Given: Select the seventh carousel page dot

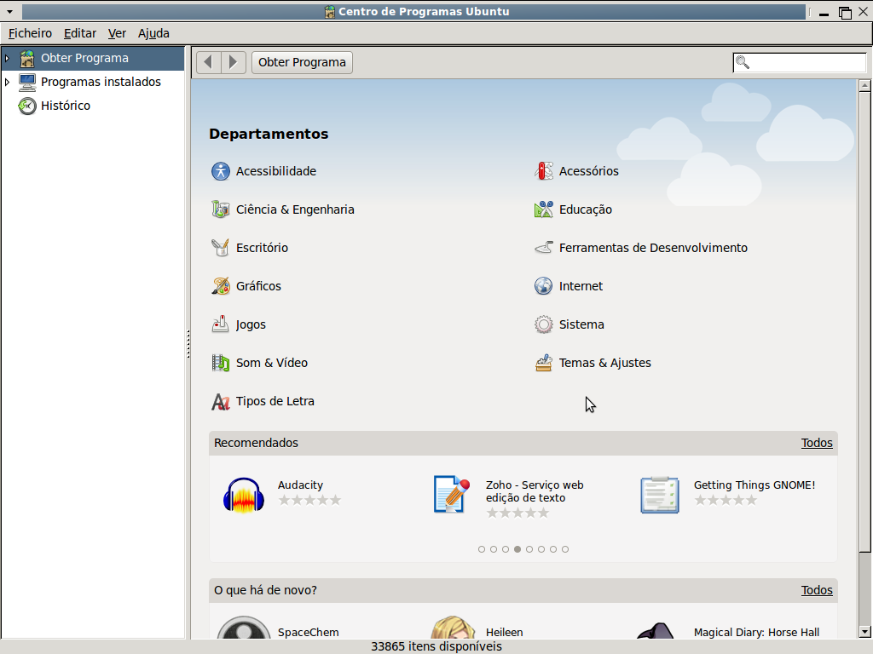Looking at the screenshot, I should [x=552, y=549].
